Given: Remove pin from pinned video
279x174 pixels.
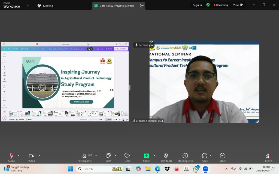Looking at the screenshot, I should (144, 45).
